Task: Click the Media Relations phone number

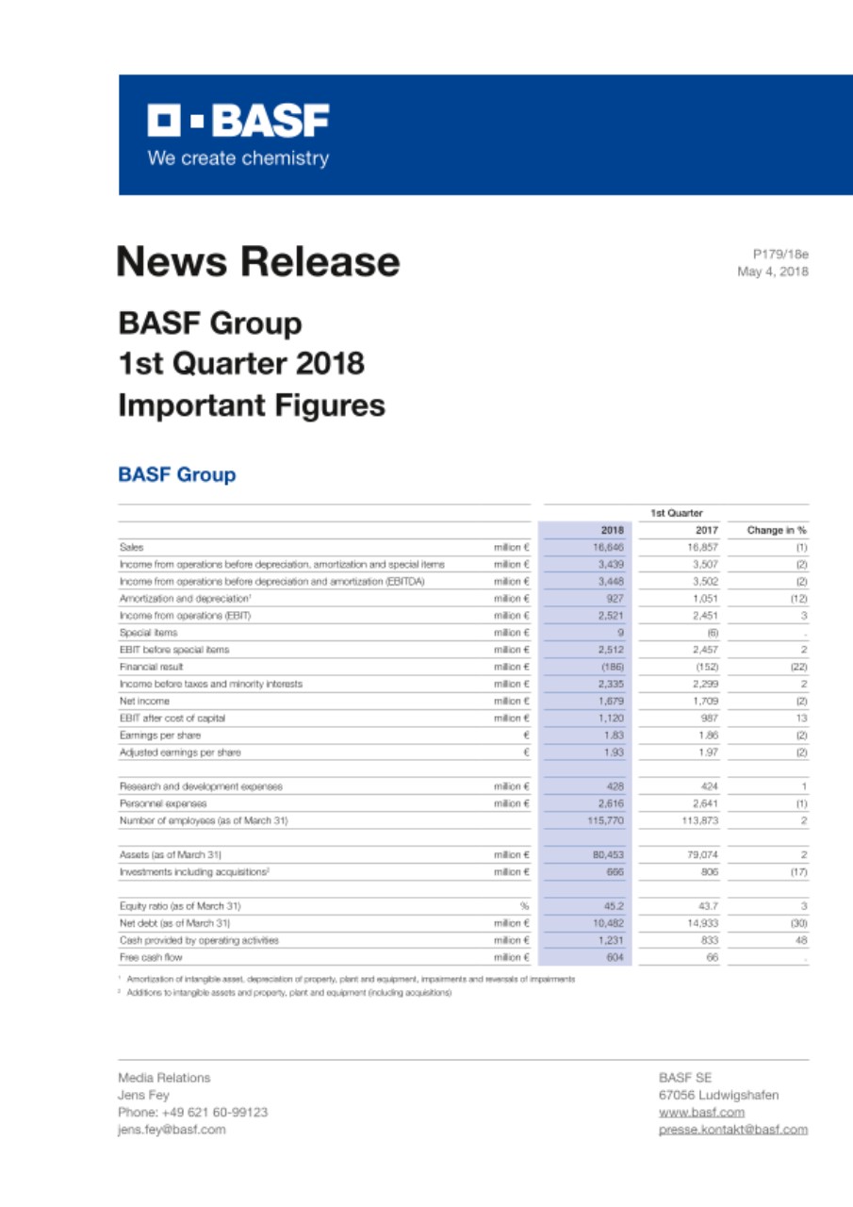Action: point(192,1112)
